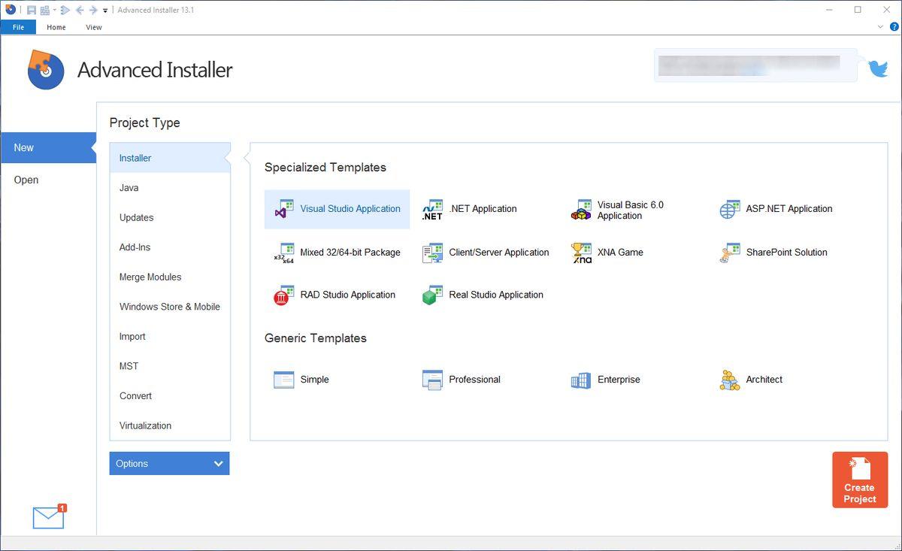
Task: Select the Enterprise generic template icon
Action: click(x=581, y=380)
